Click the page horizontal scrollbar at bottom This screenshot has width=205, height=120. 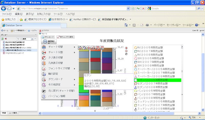108,113
